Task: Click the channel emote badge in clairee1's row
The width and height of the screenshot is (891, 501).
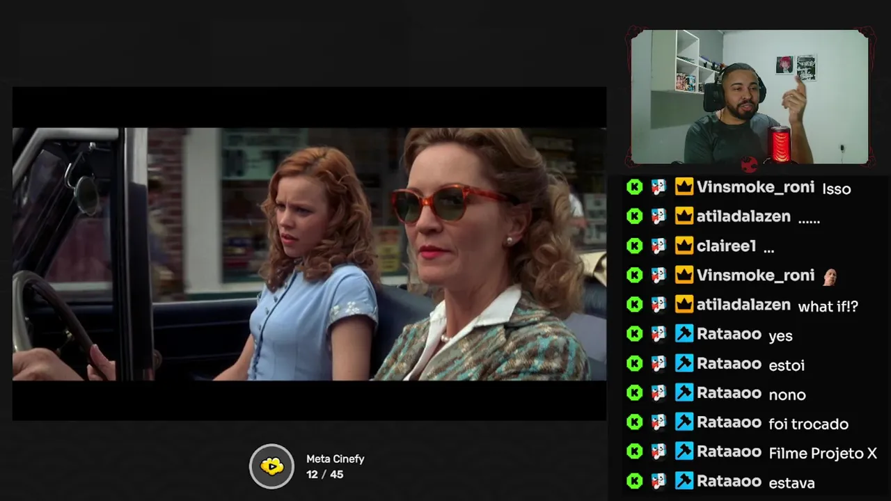Action: pos(659,246)
